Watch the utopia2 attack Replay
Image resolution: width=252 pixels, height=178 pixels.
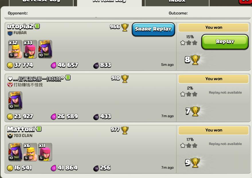[x=225, y=42]
